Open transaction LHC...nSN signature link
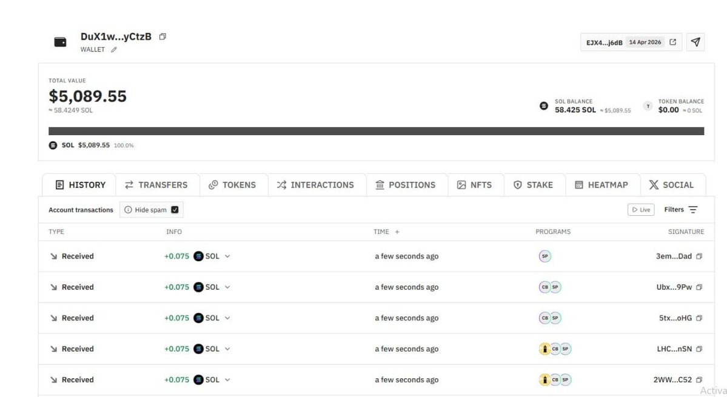 point(674,349)
